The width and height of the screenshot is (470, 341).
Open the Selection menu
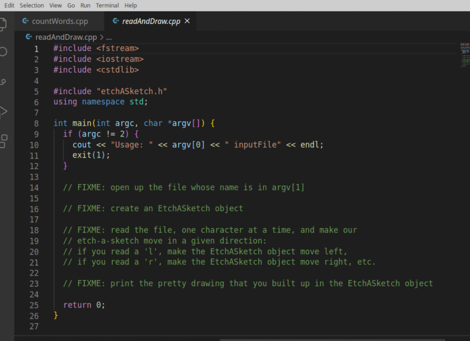point(32,5)
